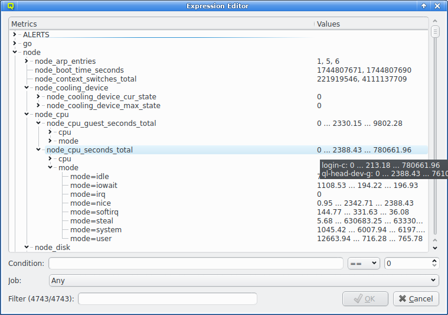Select mode=nice entry

click(x=90, y=203)
